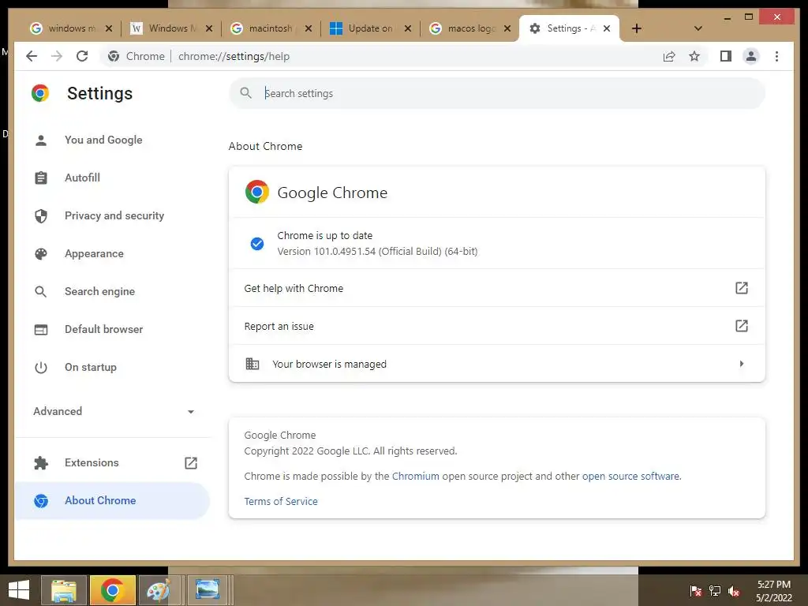Open Default browser settings
The height and width of the screenshot is (606, 808).
point(103,329)
